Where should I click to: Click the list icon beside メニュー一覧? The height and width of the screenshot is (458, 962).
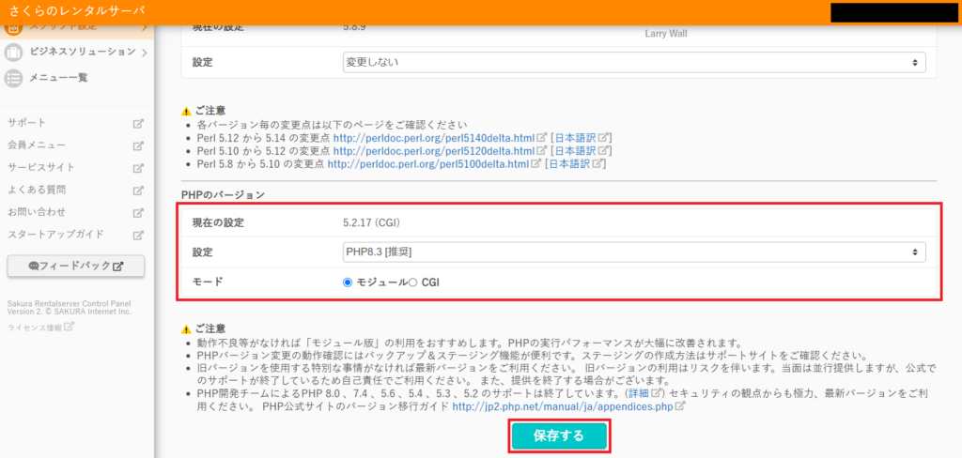pyautogui.click(x=13, y=79)
